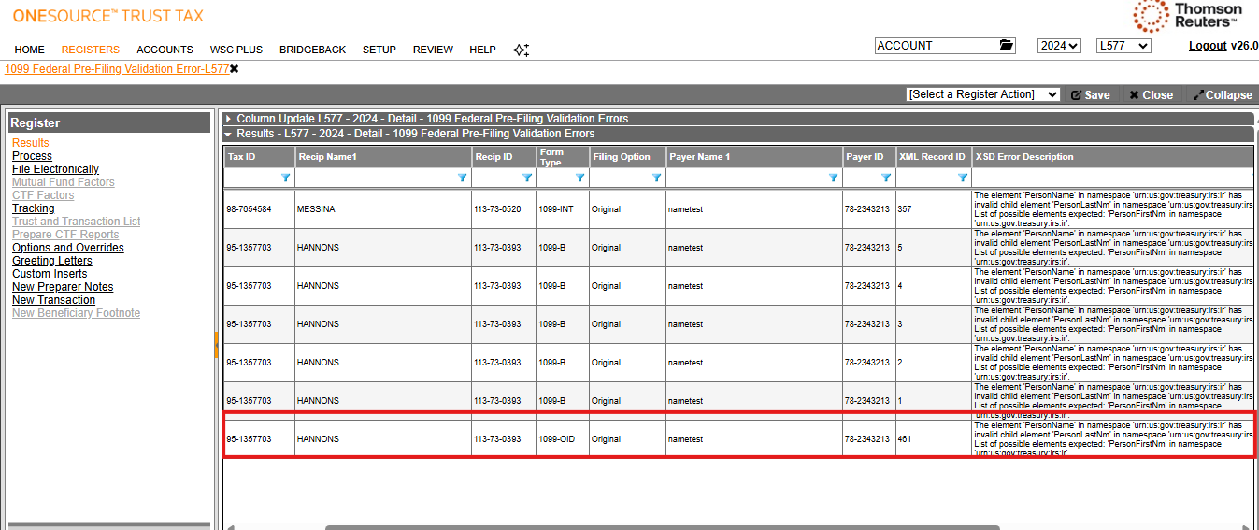Click the filter icon in Payer ID column
The image size is (1259, 530).
pos(885,177)
